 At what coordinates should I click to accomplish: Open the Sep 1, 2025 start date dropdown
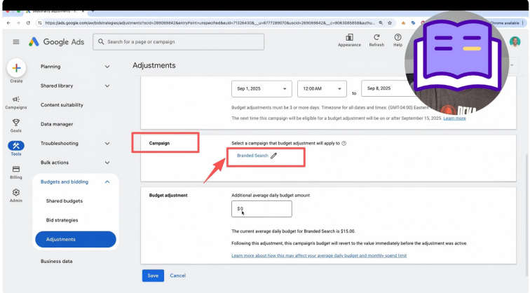[261, 89]
